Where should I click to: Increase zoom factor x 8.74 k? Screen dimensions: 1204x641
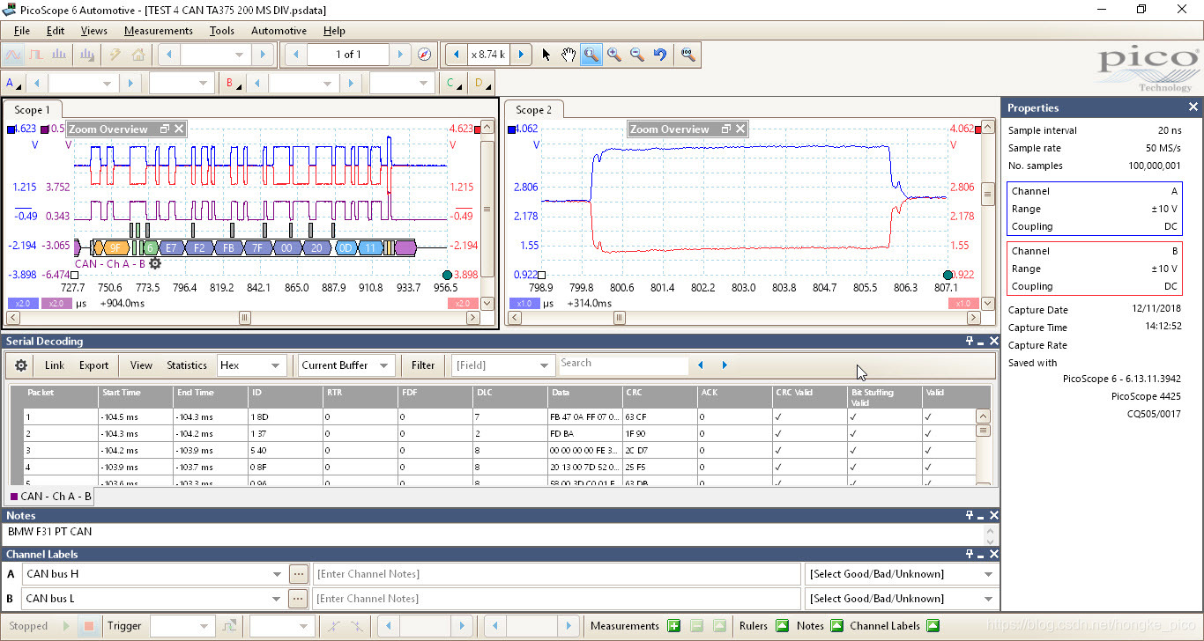521,55
